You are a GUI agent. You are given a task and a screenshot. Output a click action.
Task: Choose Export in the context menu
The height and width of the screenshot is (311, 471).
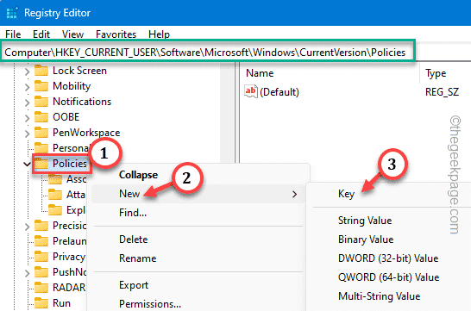click(134, 285)
